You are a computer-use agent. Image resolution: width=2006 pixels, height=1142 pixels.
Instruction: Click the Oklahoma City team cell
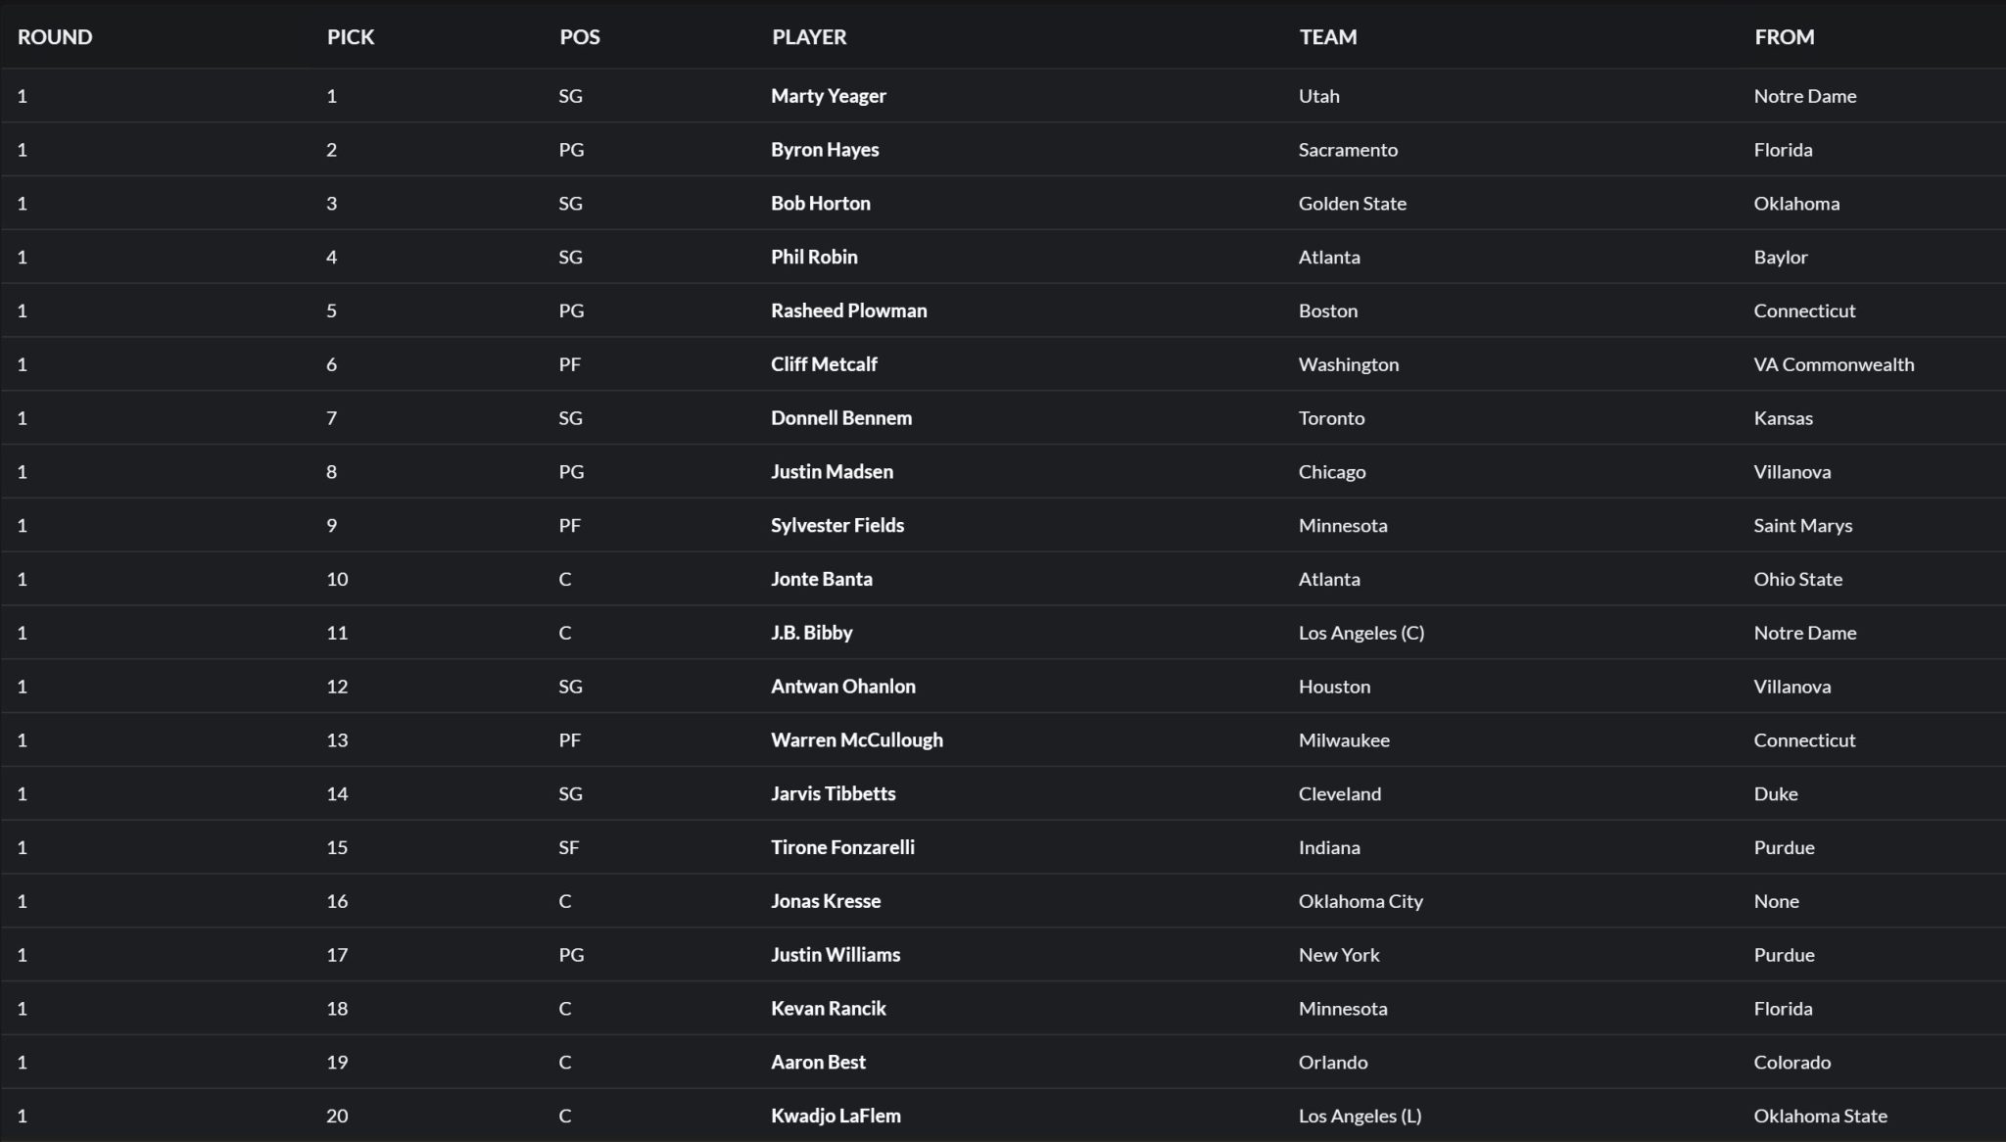1361,901
